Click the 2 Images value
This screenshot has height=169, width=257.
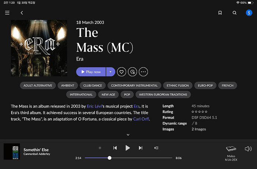(x=199, y=129)
